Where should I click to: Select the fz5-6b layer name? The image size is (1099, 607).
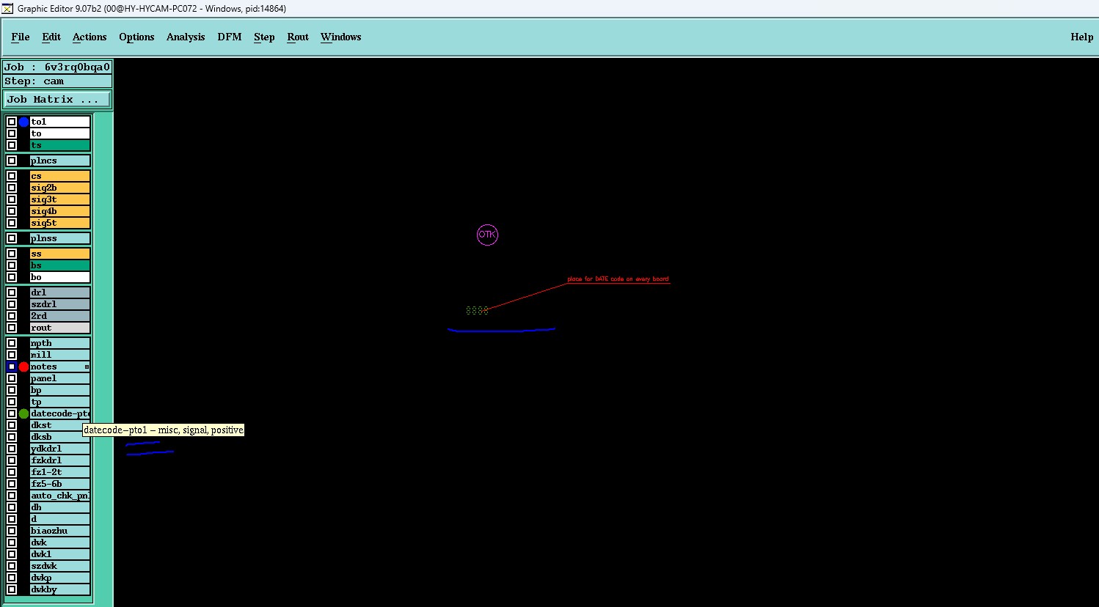point(60,484)
